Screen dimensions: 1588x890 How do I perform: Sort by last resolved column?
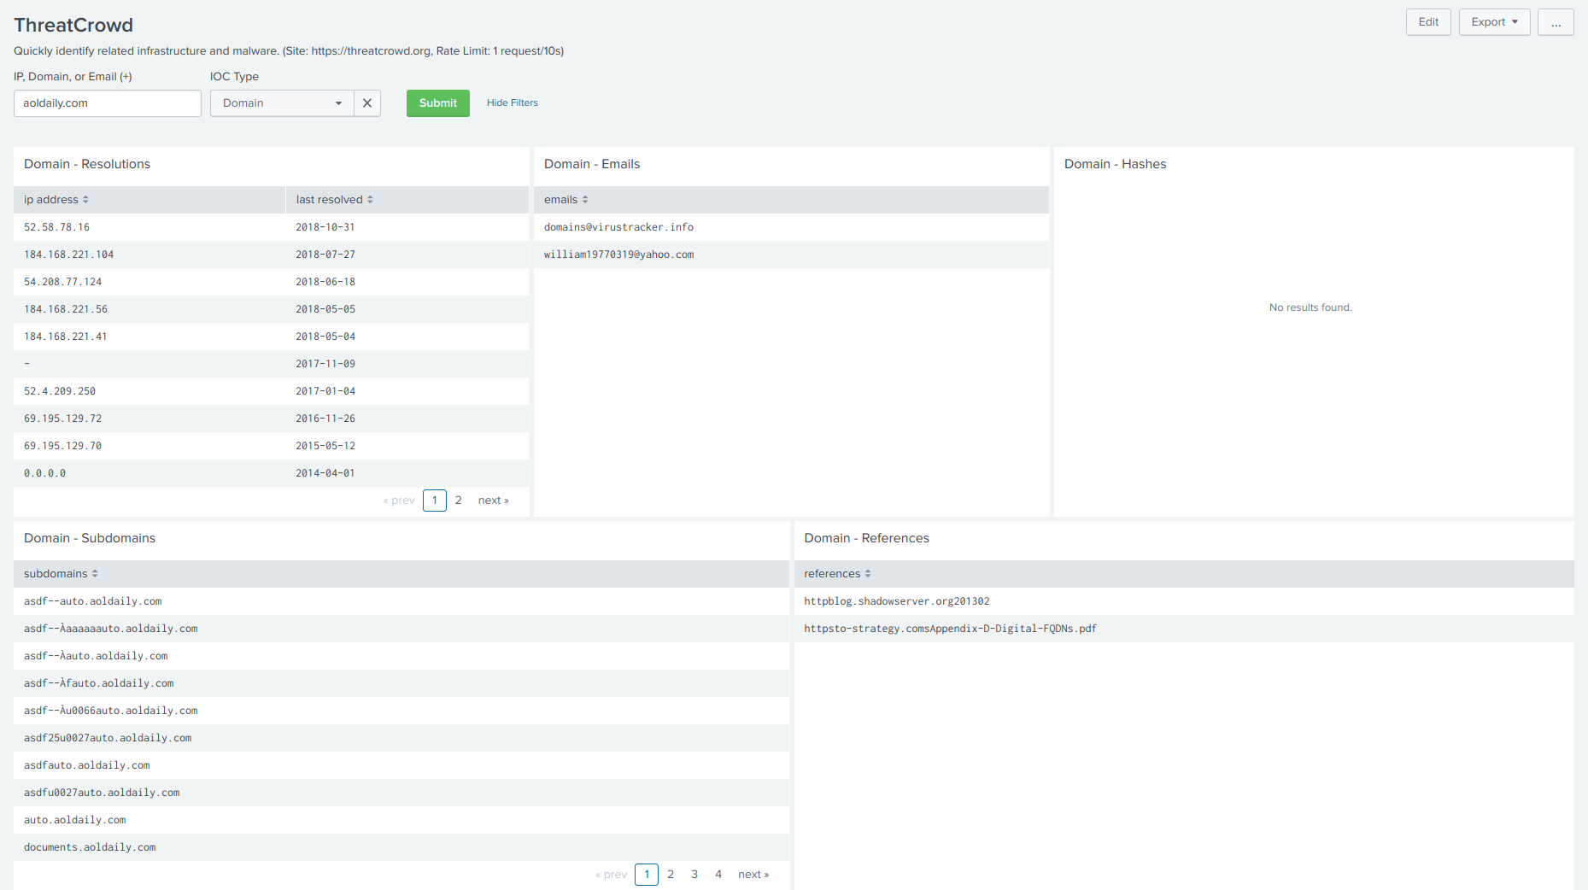(335, 200)
